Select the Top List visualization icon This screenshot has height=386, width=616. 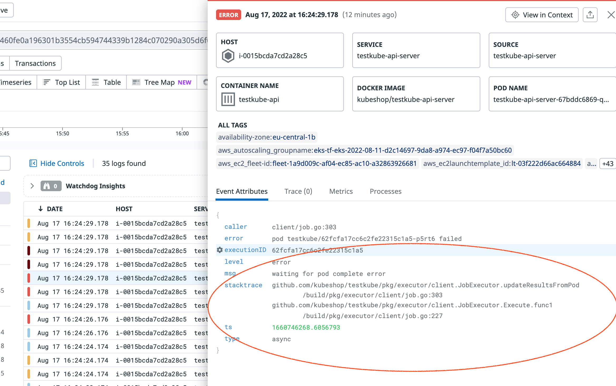[x=46, y=82]
